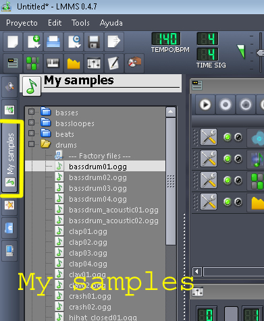This screenshot has width=264, height=321.
Task: Open the Piano Roll keyboard icon
Action: coord(53,63)
